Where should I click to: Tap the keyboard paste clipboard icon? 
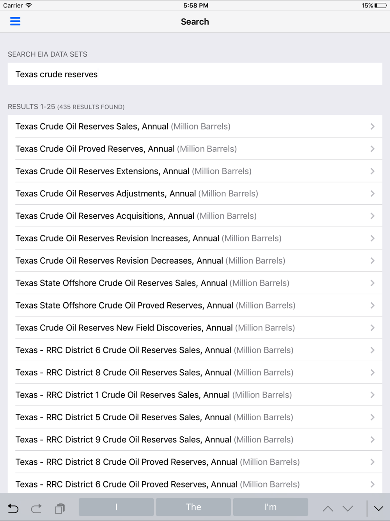[x=60, y=508]
